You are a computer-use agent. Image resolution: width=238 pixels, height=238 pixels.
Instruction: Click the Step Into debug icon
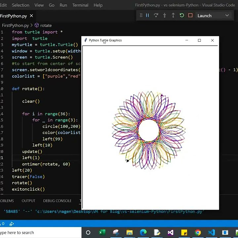coord(165,15)
